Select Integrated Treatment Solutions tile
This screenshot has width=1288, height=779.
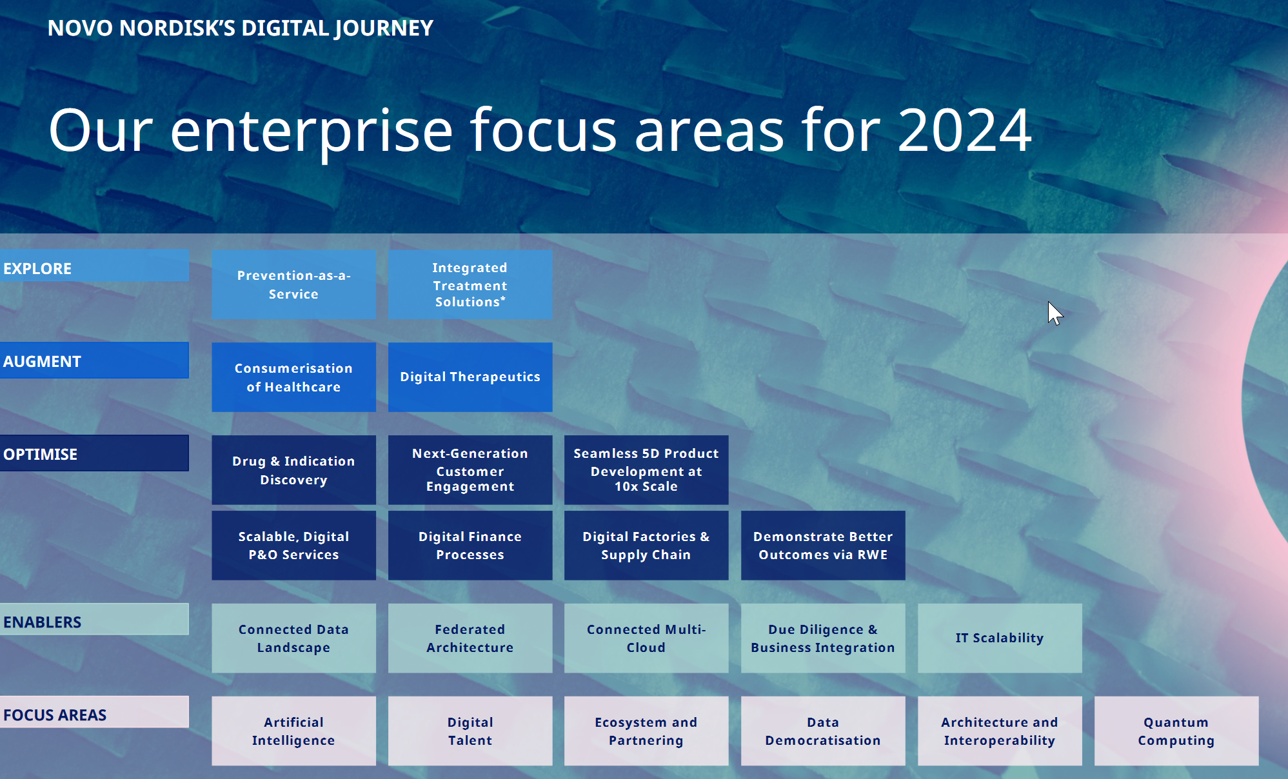(470, 284)
